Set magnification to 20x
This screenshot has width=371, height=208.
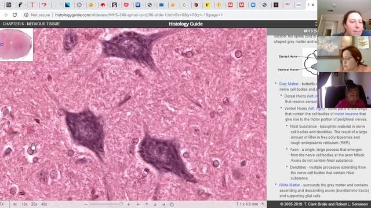(34, 204)
